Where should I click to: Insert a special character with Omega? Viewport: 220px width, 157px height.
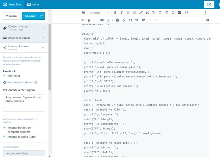coord(130,20)
